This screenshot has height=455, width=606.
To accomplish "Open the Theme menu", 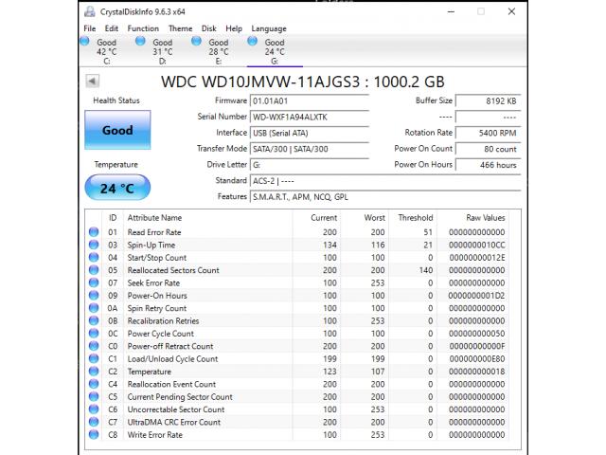I will 180,28.
